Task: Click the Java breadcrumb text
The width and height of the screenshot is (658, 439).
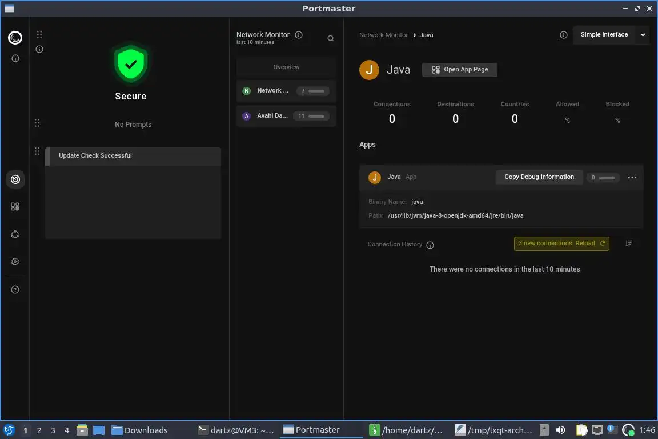Action: click(x=426, y=35)
